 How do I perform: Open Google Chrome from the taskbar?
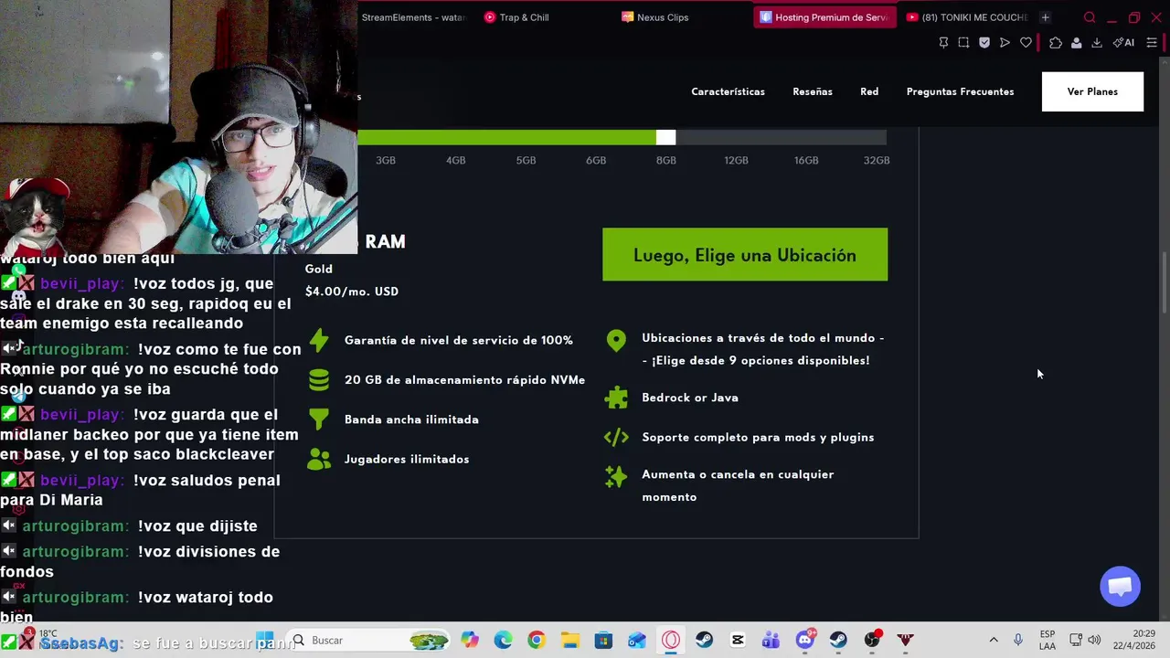(537, 640)
